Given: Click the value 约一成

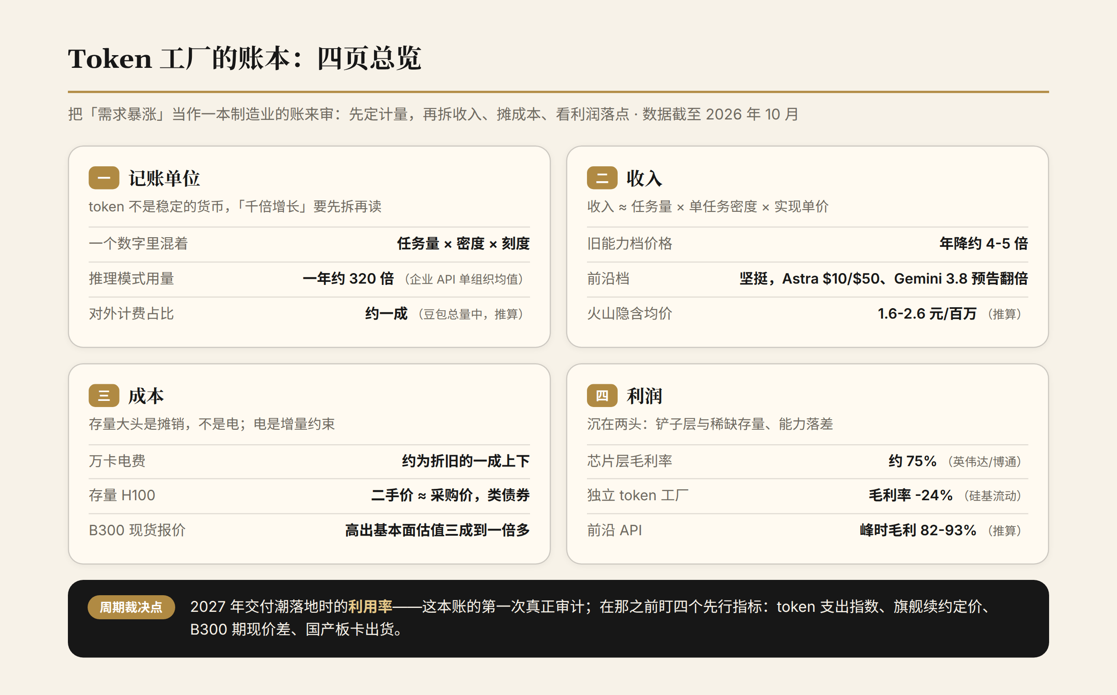Looking at the screenshot, I should coord(386,313).
